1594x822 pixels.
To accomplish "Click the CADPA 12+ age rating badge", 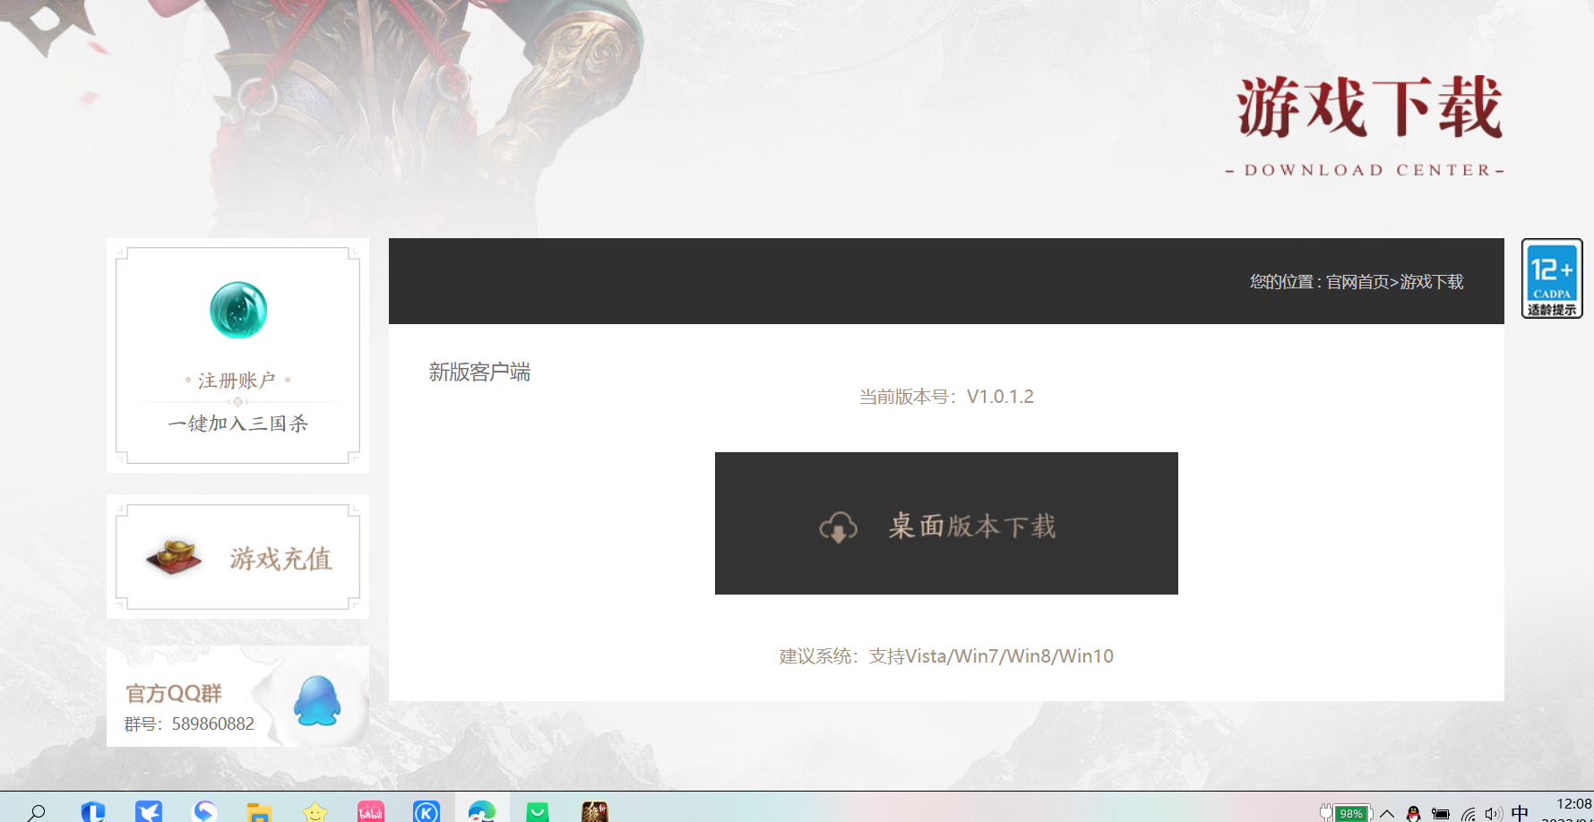I will [1552, 278].
